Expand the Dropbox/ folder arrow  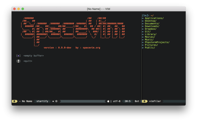[x=143, y=29]
